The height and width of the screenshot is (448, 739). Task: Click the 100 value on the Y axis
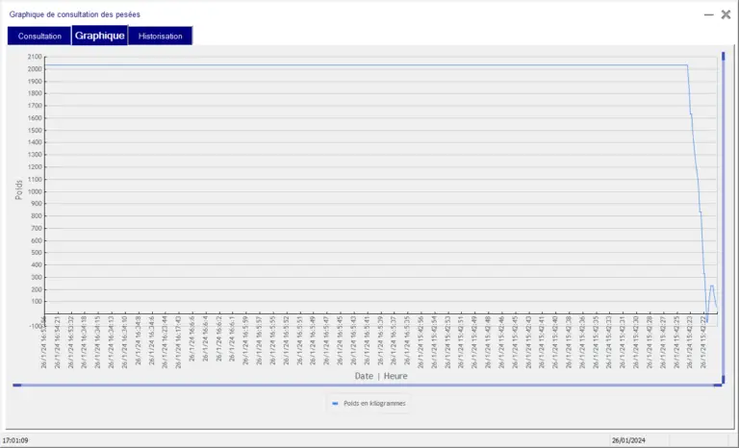point(37,302)
